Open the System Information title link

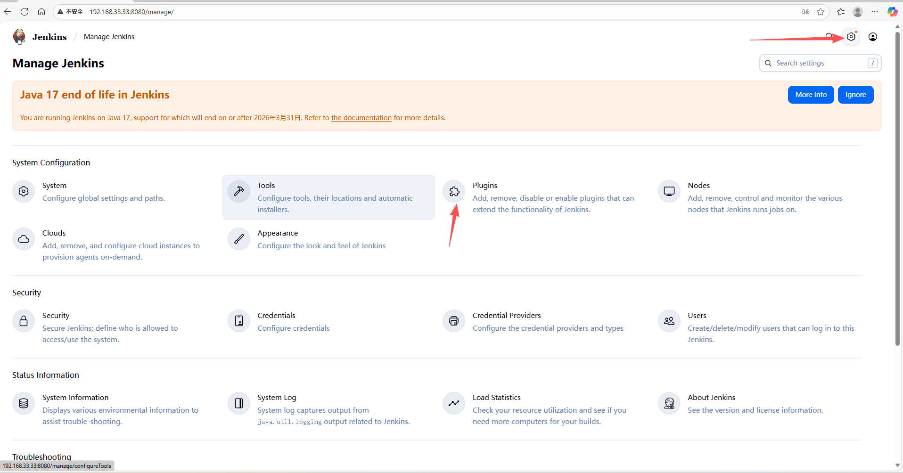(x=75, y=398)
